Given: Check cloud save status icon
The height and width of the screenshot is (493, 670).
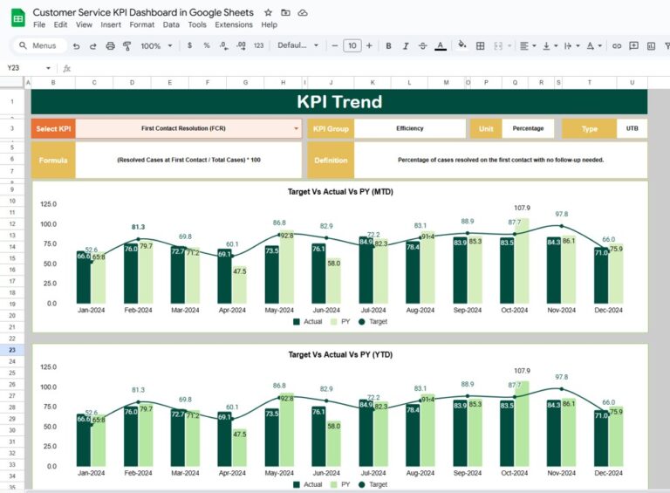Looking at the screenshot, I should pyautogui.click(x=303, y=13).
